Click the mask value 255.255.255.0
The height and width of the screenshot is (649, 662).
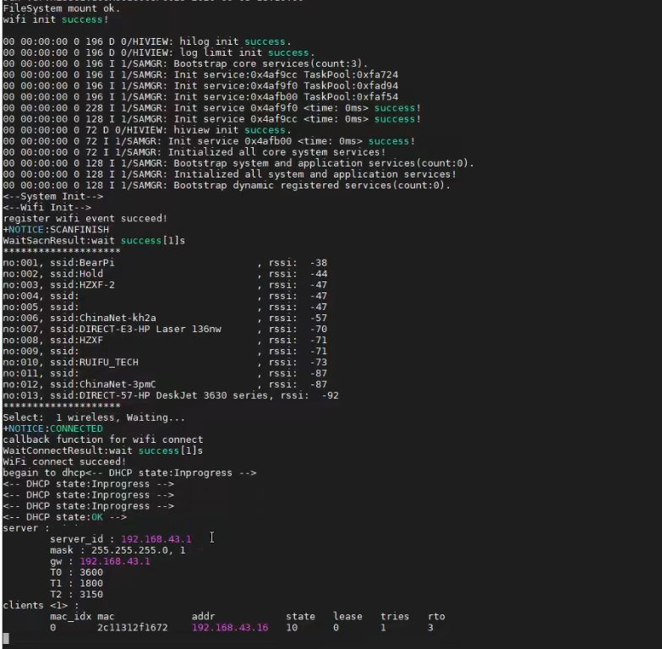pos(126,550)
